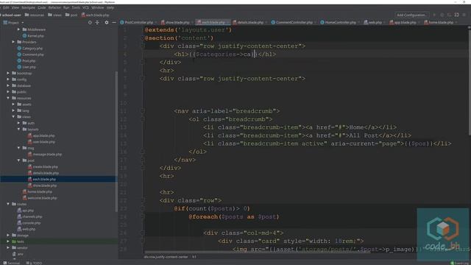
Task: Click the resources breadcrumb in navigation bar
Action: tap(35, 15)
